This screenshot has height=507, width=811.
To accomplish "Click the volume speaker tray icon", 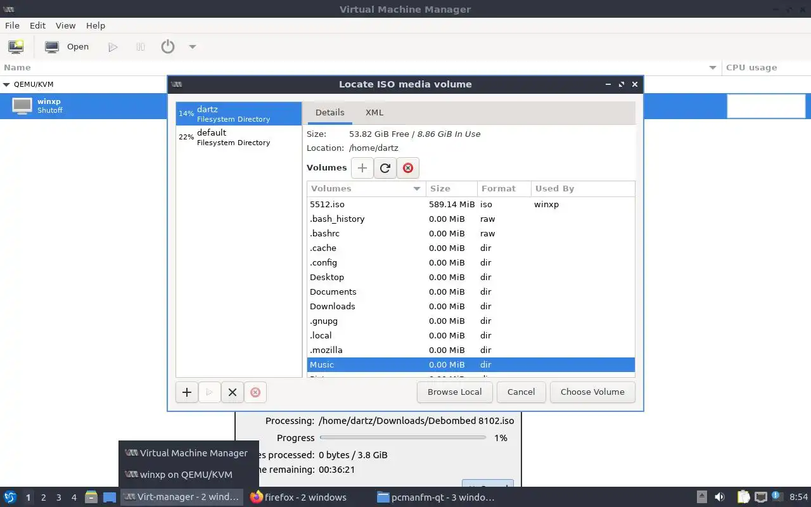I will coord(720,497).
